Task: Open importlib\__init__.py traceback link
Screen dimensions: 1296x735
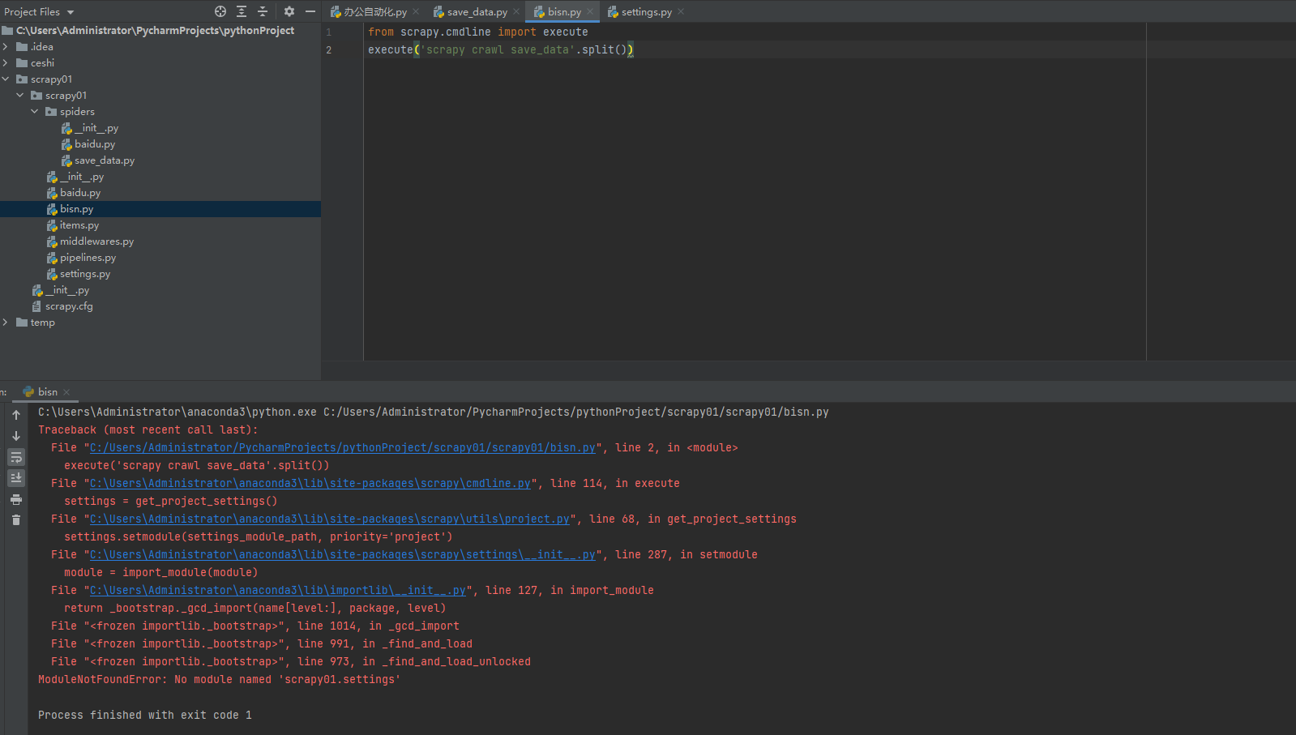Action: click(x=278, y=590)
